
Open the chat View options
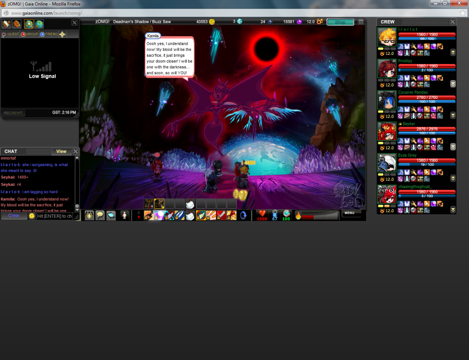click(x=61, y=151)
